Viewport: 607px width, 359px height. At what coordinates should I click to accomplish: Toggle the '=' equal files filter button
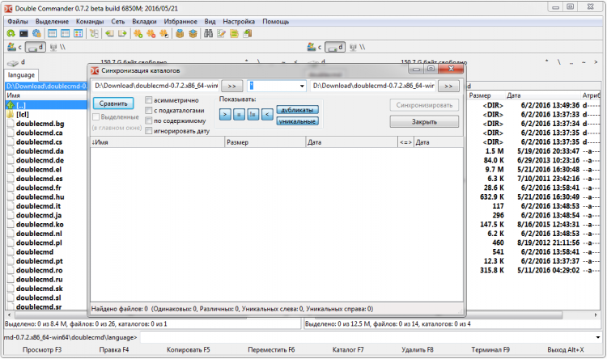(x=239, y=115)
